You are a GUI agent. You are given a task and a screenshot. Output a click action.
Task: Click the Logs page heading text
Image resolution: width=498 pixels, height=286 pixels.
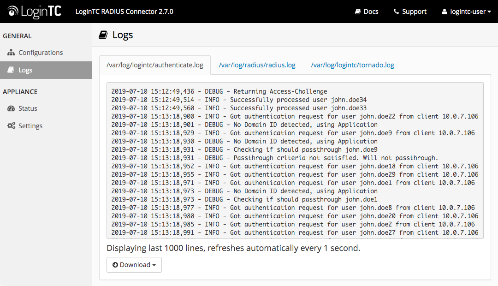123,35
